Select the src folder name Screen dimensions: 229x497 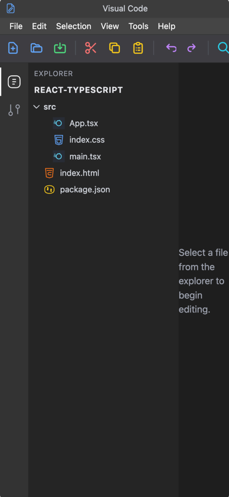pos(49,107)
